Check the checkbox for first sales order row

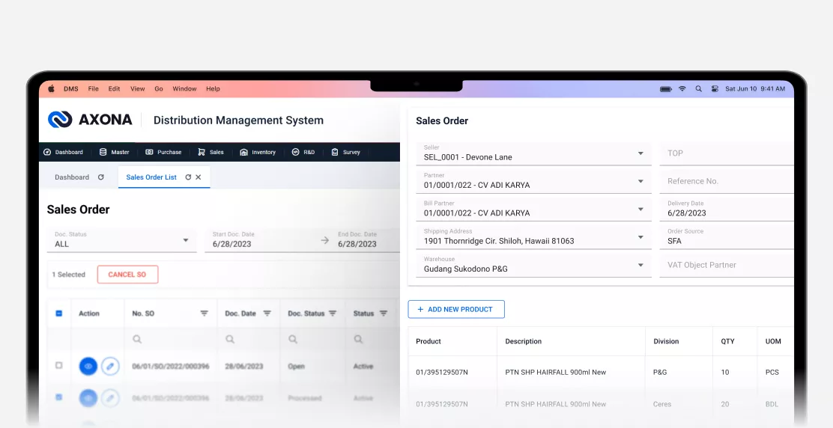coord(59,366)
